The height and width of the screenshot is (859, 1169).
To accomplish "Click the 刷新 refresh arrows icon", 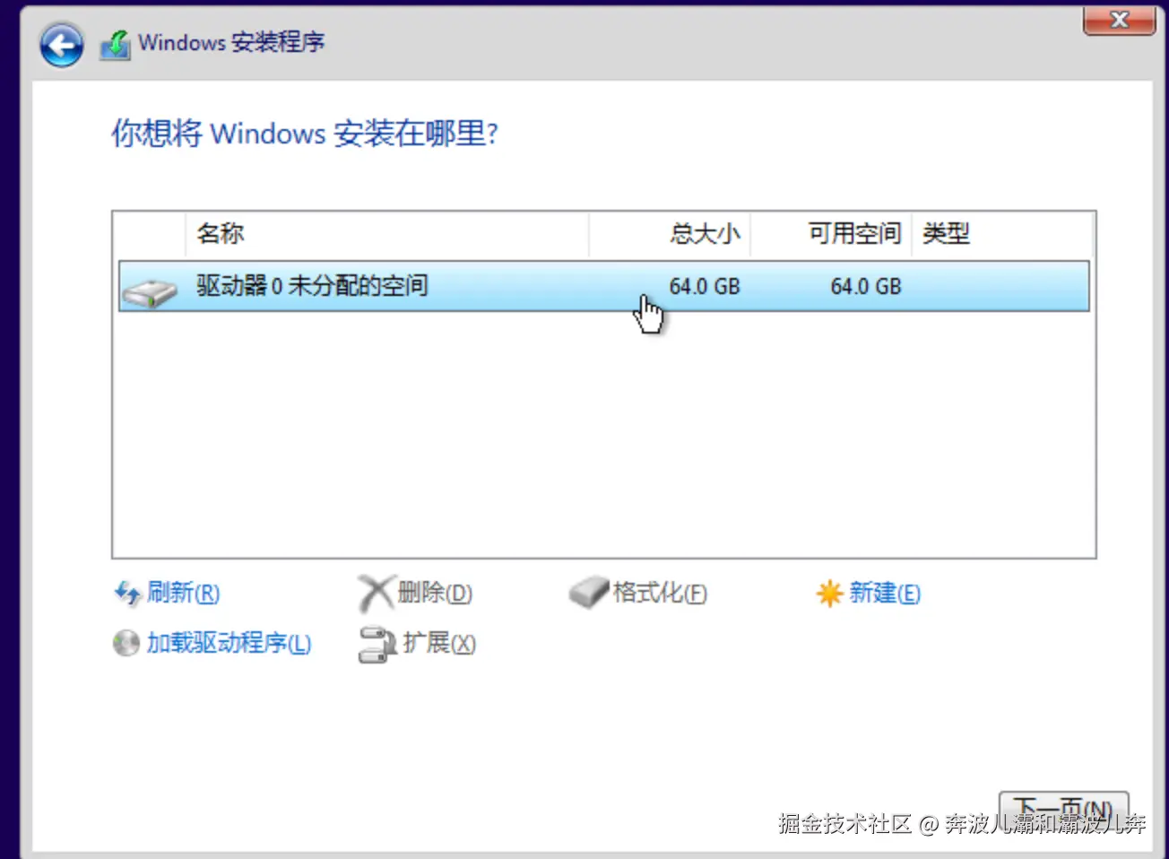I will (x=127, y=593).
